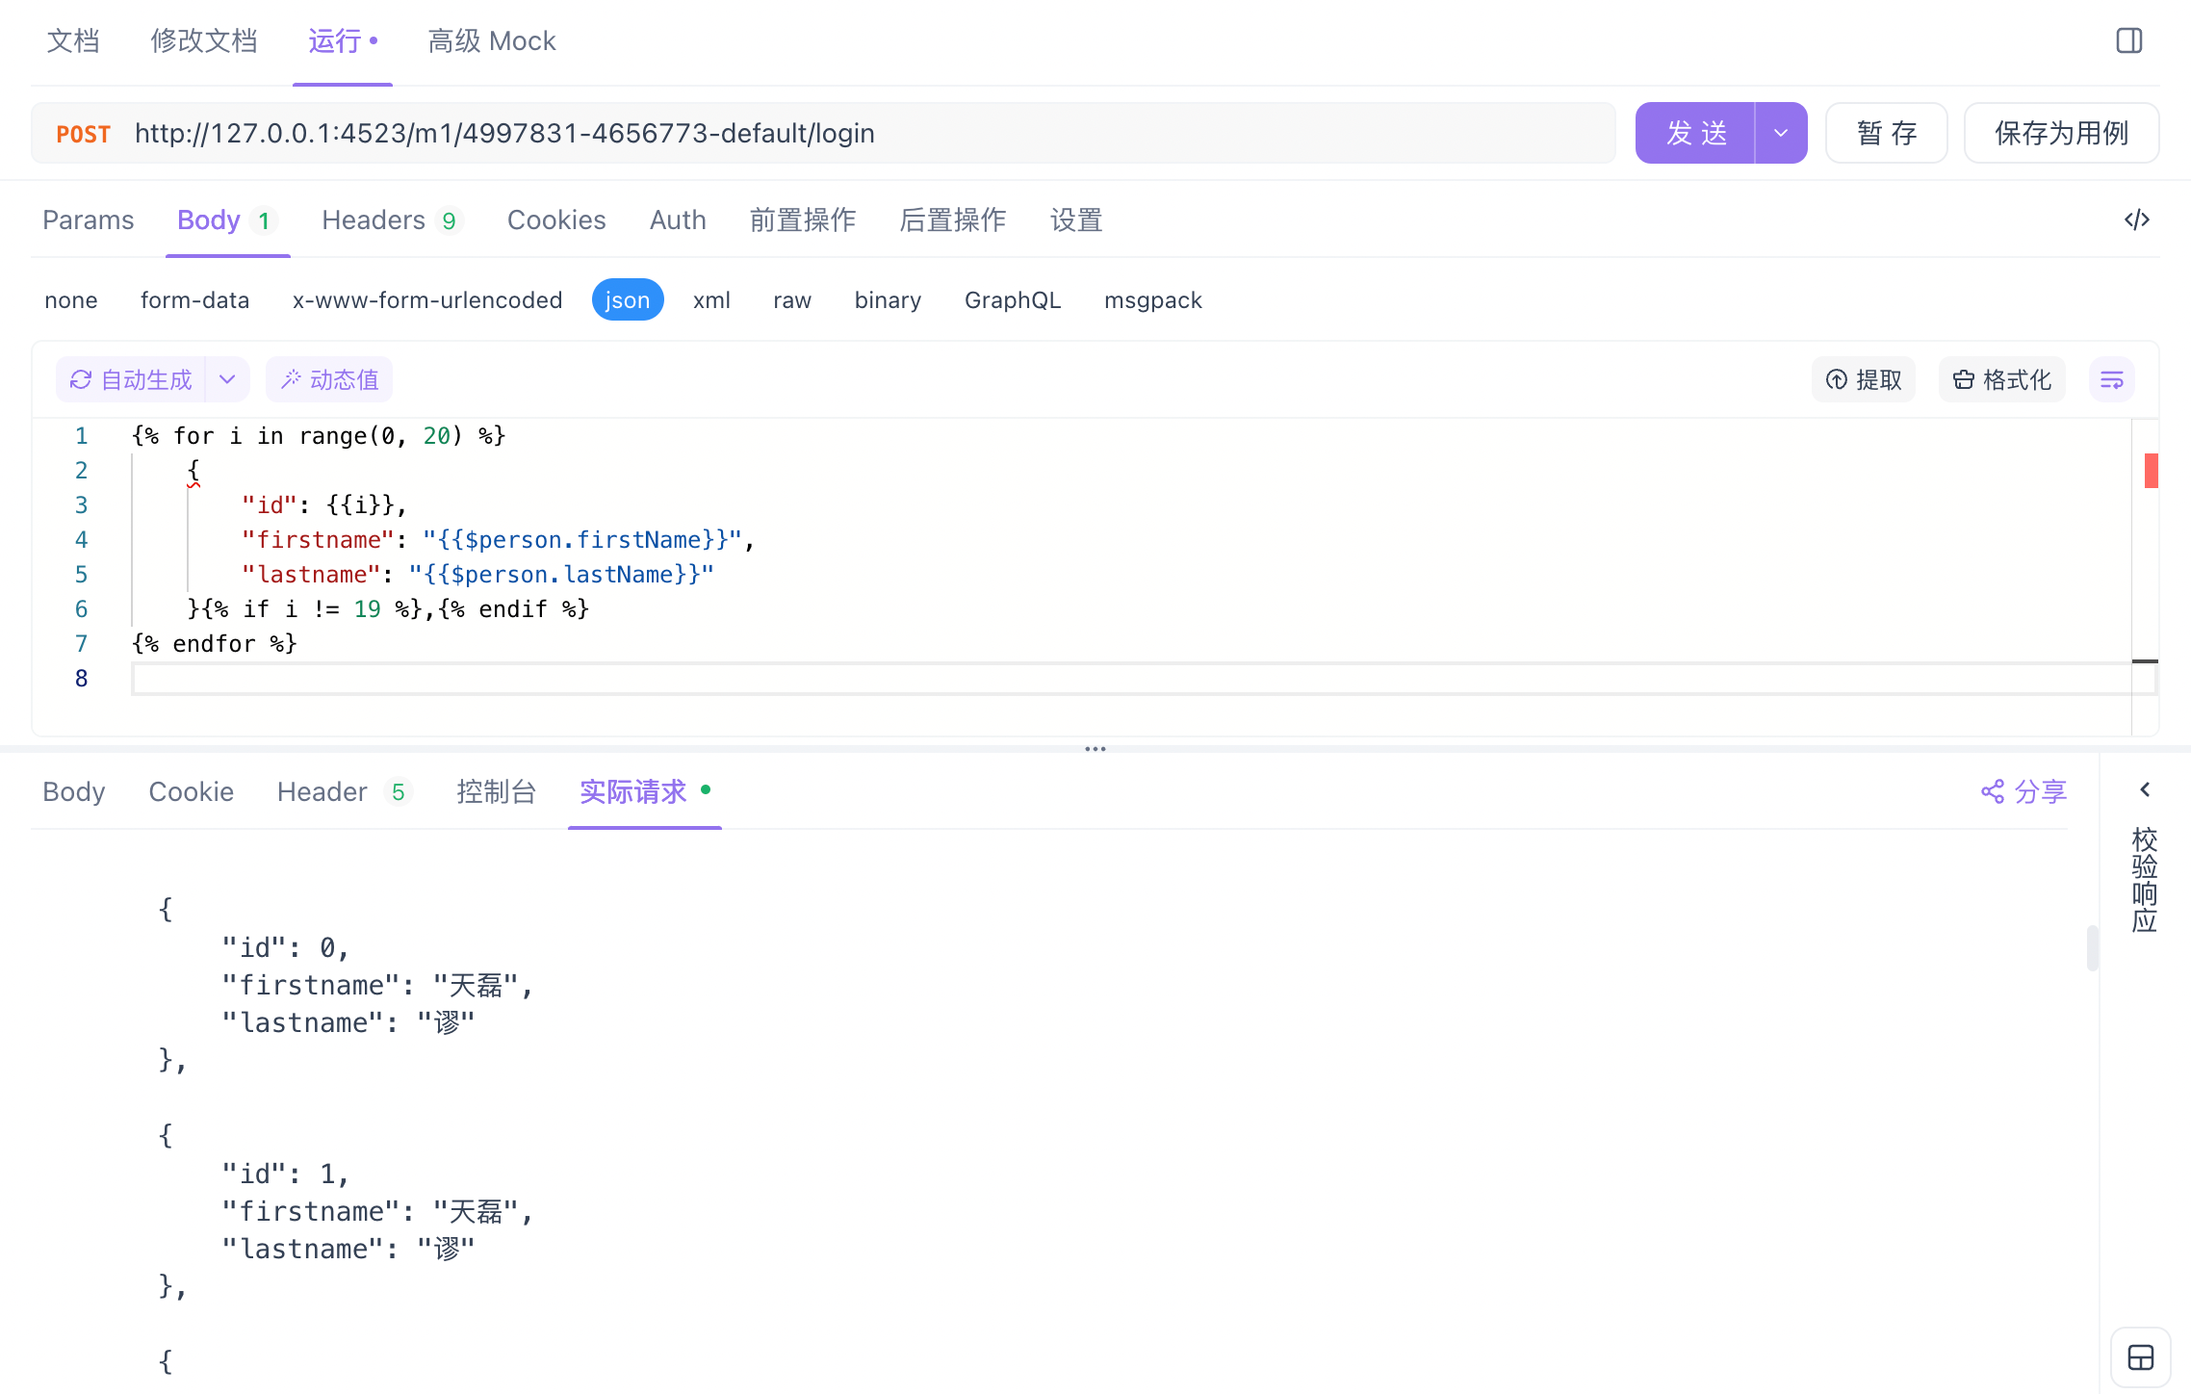Click the layout icon at the bottom-right corner

2141,1357
